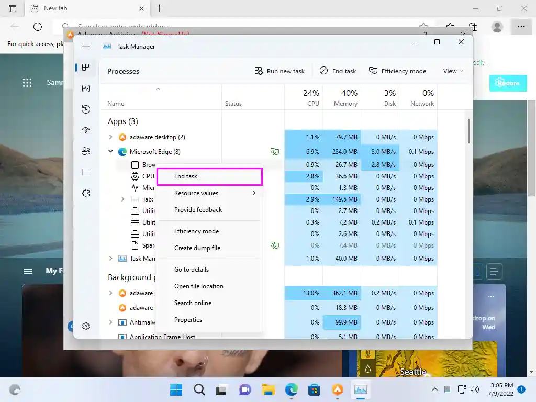Image resolution: width=536 pixels, height=402 pixels.
Task: Open Task Manager hamburger navigation menu
Action: tap(86, 47)
